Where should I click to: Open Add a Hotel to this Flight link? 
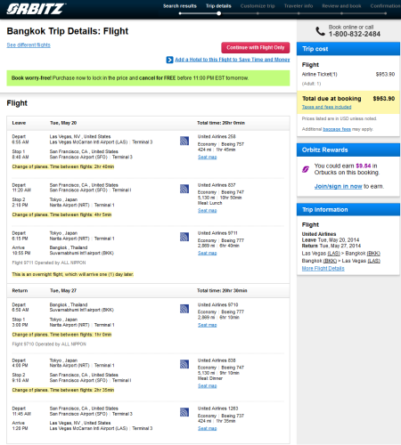[233, 60]
